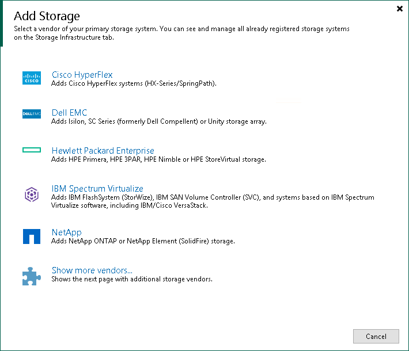Open the Cisco HyperFlex link

[x=82, y=75]
